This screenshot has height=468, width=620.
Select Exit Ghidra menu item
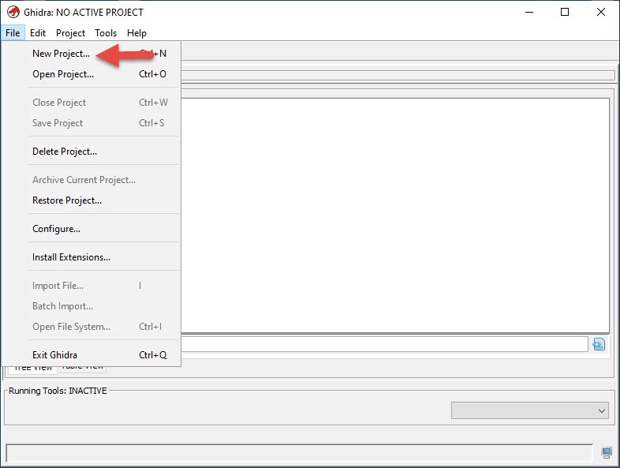(54, 355)
